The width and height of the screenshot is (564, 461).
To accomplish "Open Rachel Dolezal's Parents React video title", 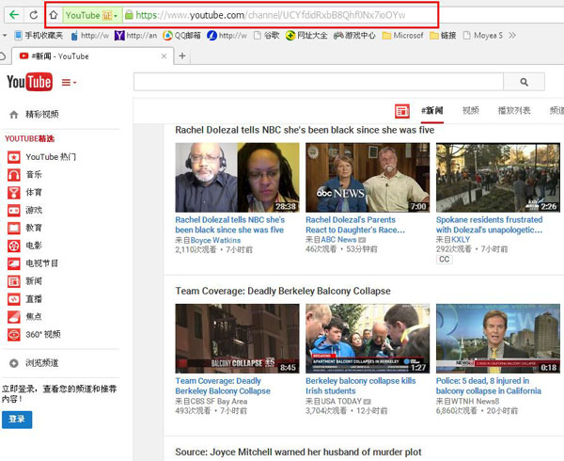I will (x=355, y=225).
